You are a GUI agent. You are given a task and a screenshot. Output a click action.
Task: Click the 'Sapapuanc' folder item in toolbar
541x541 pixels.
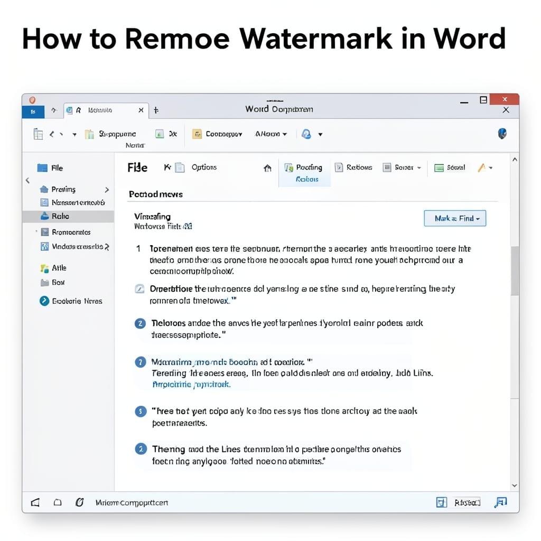111,134
